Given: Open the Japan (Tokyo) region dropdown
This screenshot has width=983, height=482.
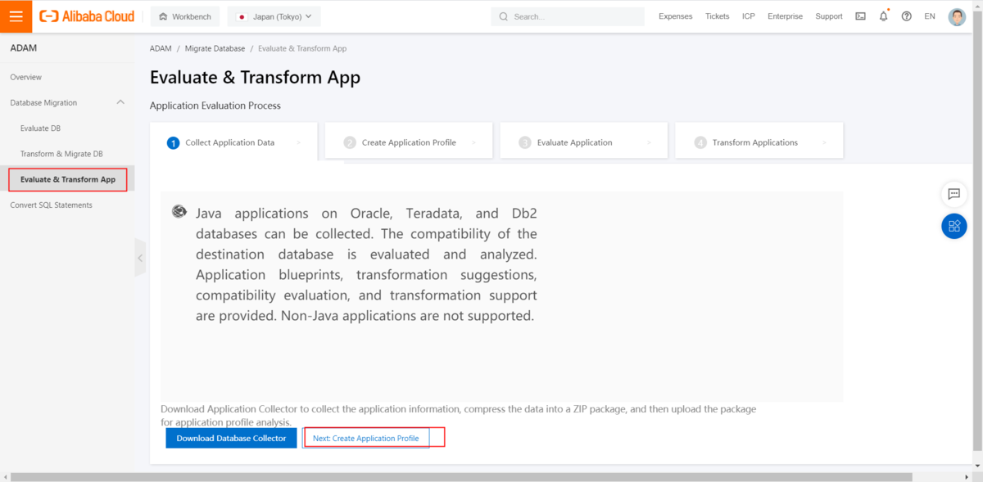Looking at the screenshot, I should point(274,16).
